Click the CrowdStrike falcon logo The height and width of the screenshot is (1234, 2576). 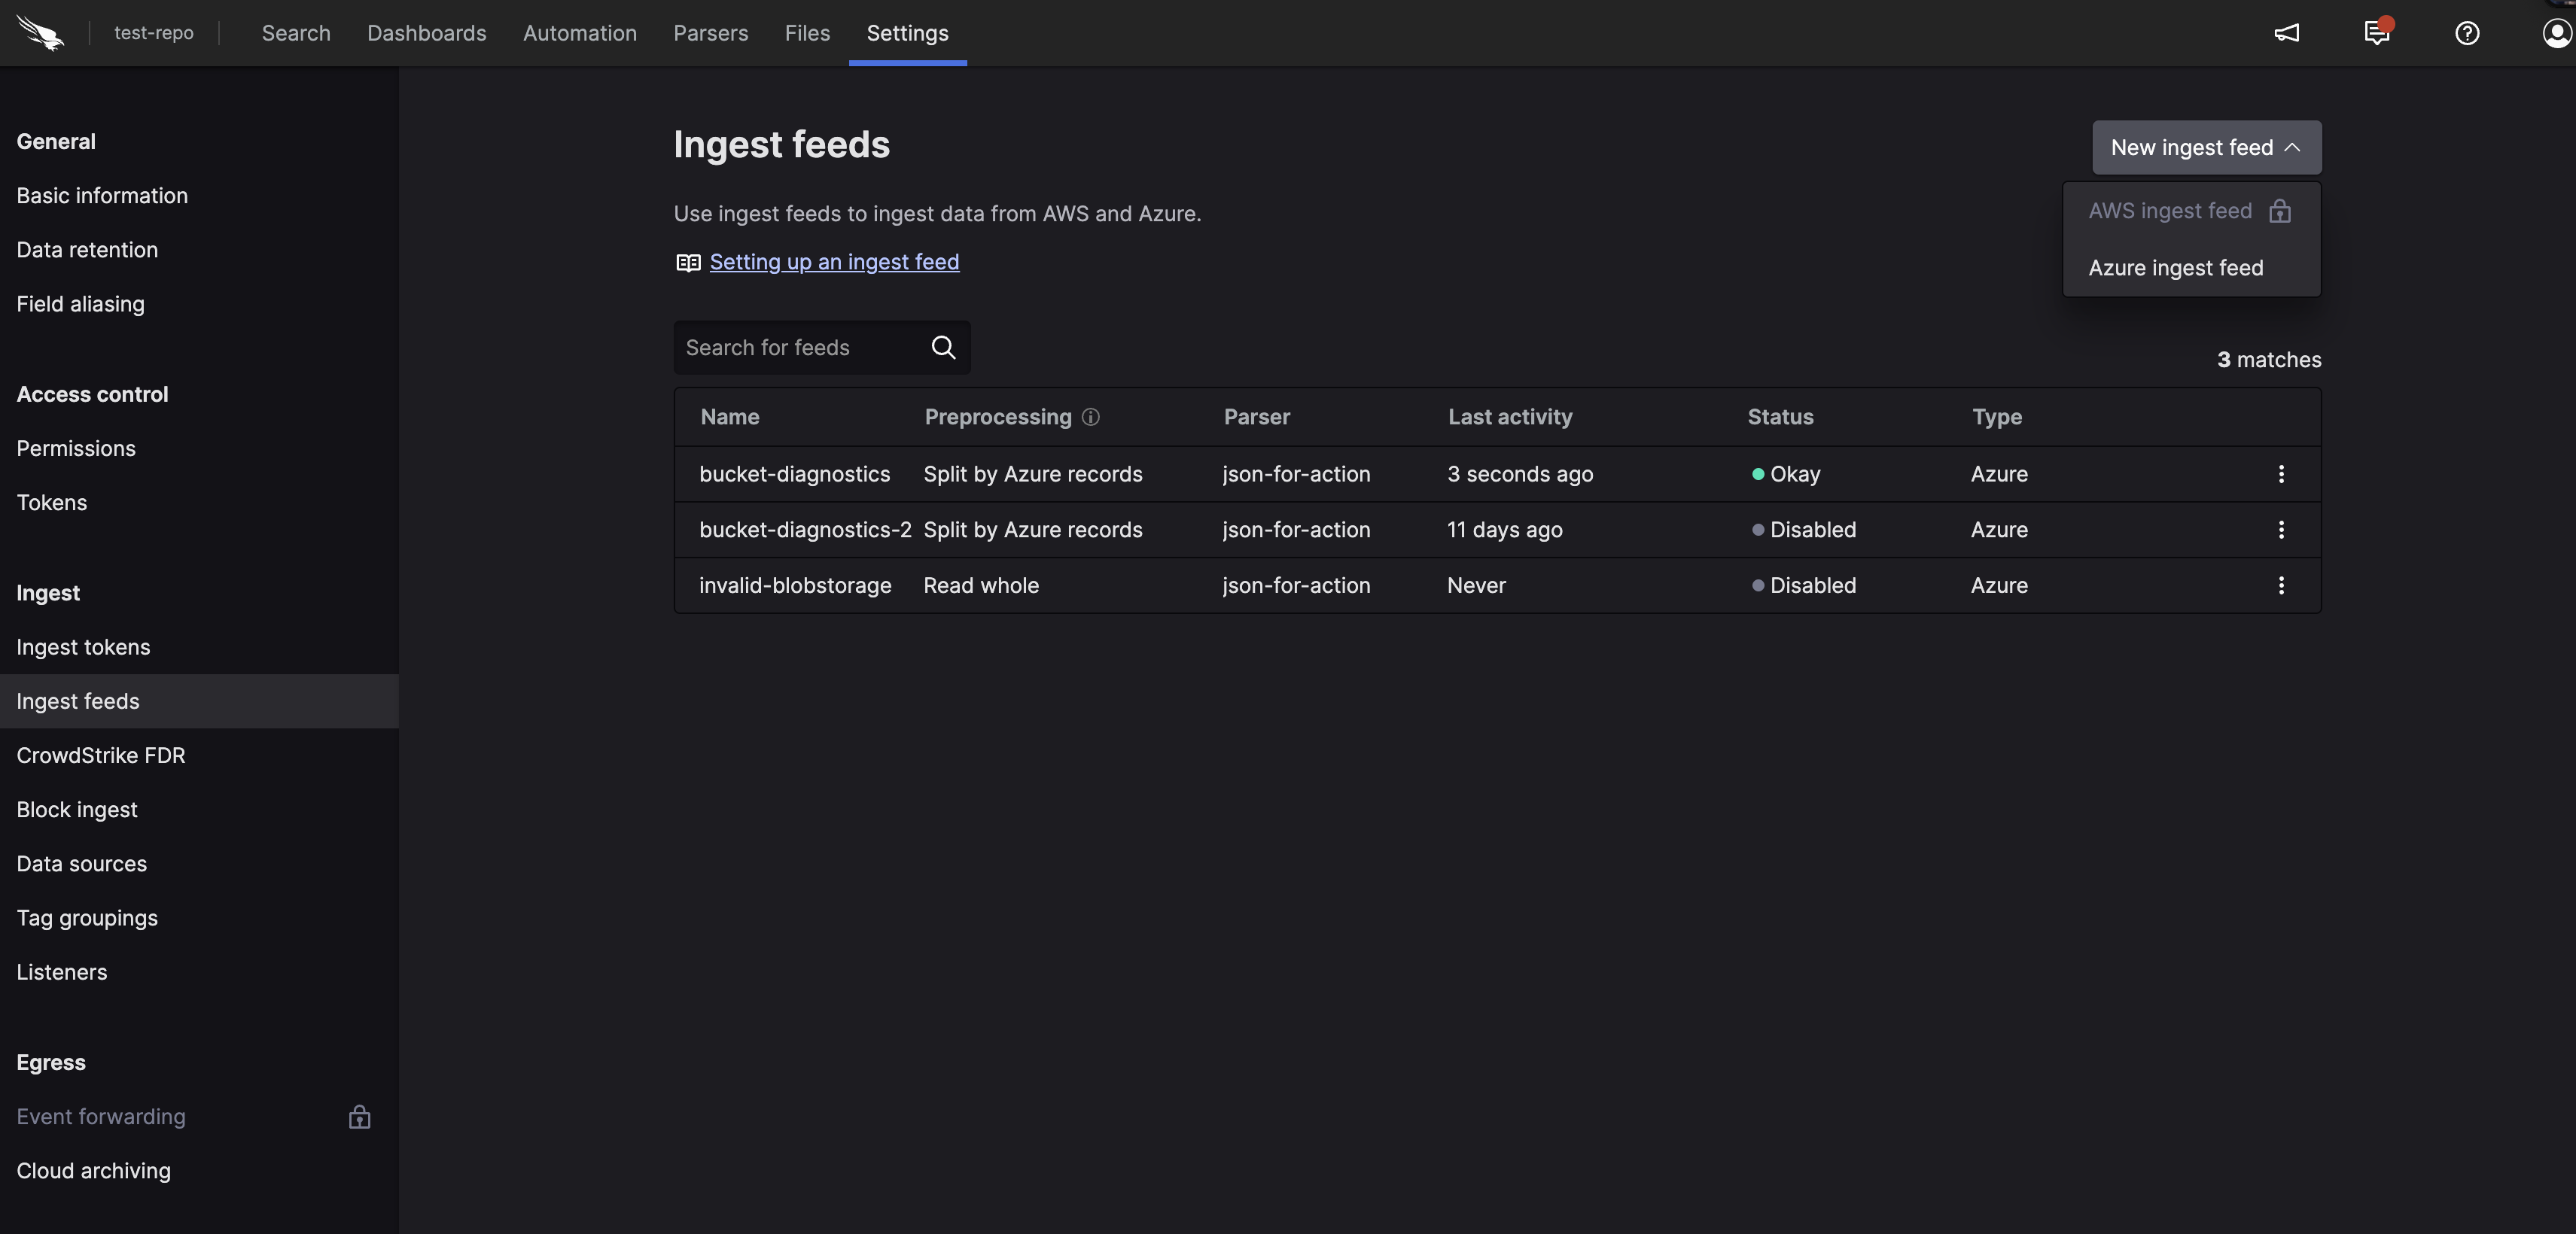[x=40, y=33]
